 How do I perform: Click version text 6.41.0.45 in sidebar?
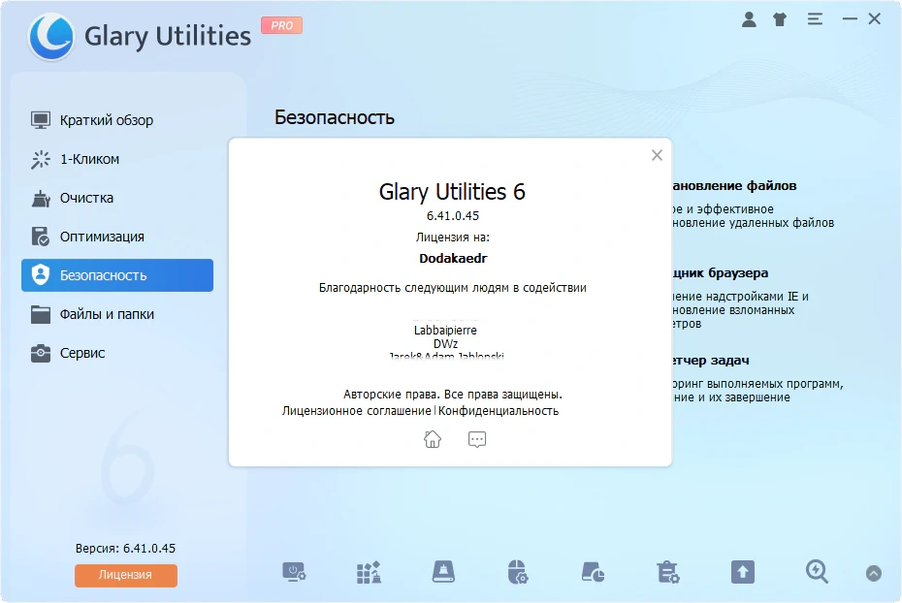125,549
